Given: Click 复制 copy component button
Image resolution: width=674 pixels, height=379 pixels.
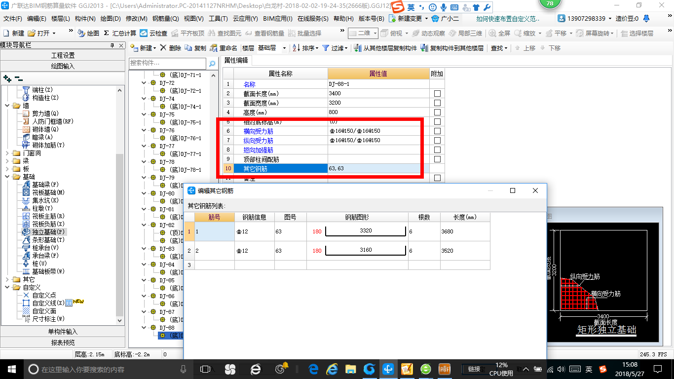Looking at the screenshot, I should [x=195, y=48].
